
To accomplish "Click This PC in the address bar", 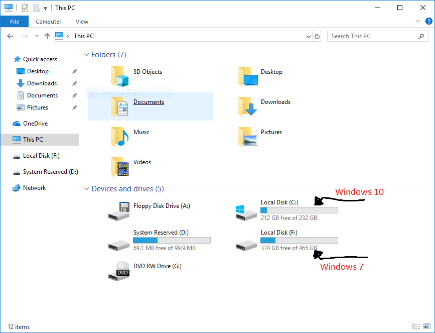I will [x=84, y=36].
